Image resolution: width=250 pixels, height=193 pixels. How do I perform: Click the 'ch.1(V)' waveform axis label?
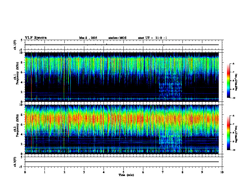(x=15, y=45)
